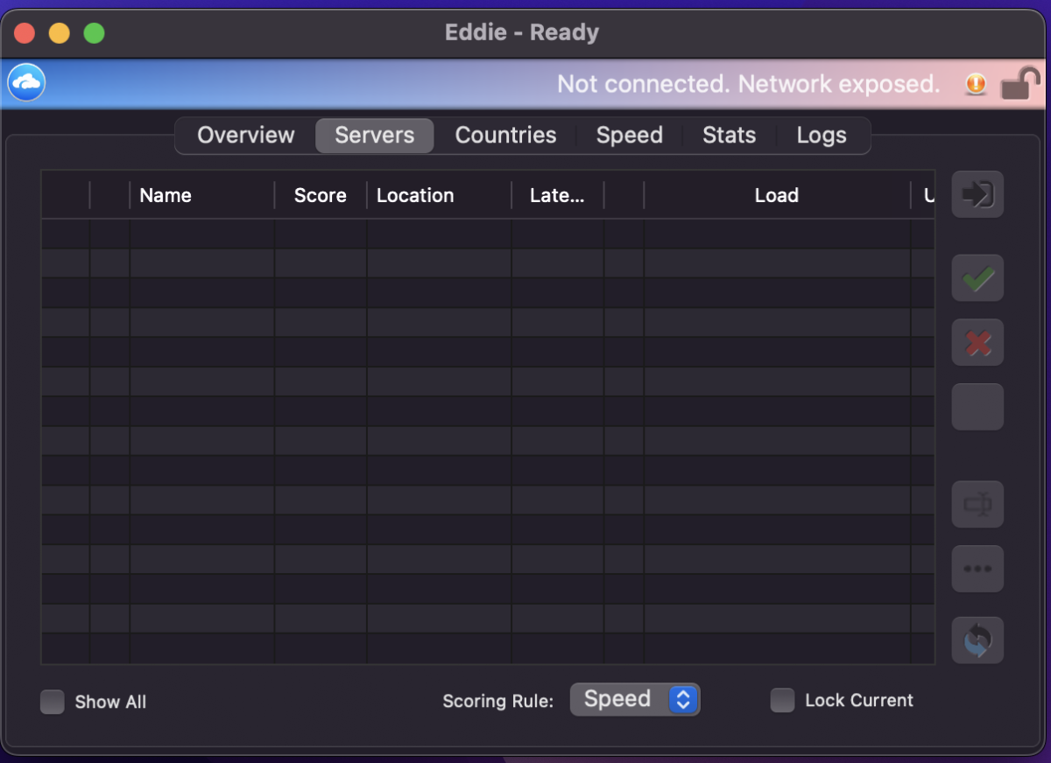Open the Countries tab
Screen dimensions: 1051x763
pos(505,136)
